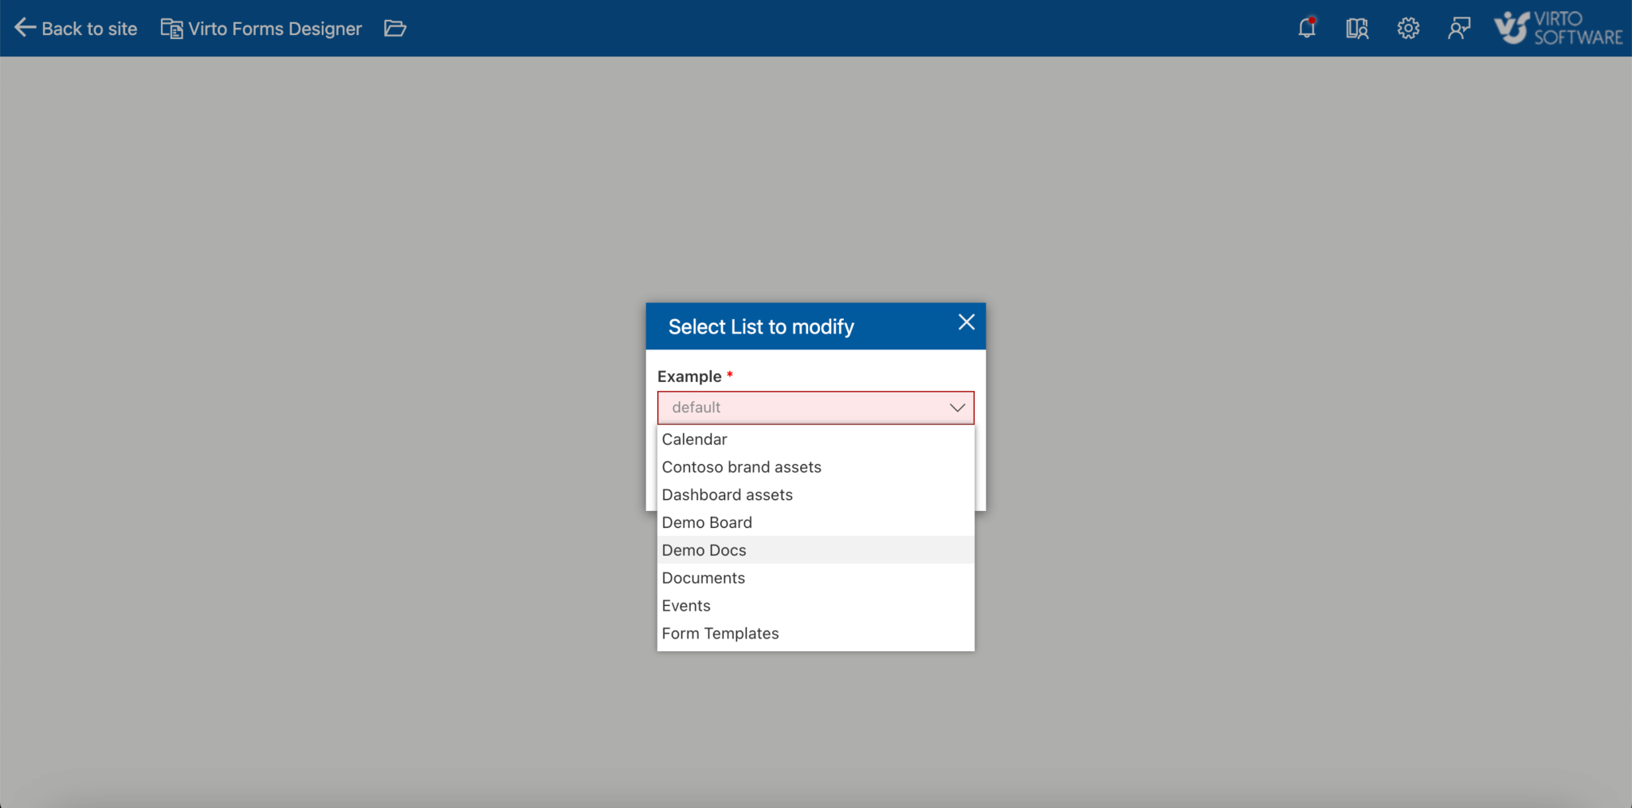Select Calendar from the list
Screen dimensions: 1632x808
click(693, 439)
